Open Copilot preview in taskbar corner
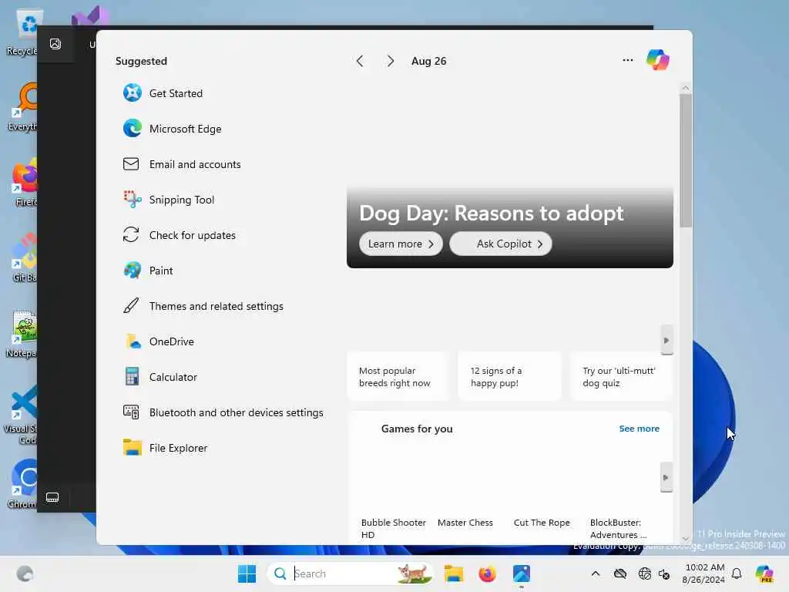This screenshot has width=789, height=592. (x=764, y=573)
